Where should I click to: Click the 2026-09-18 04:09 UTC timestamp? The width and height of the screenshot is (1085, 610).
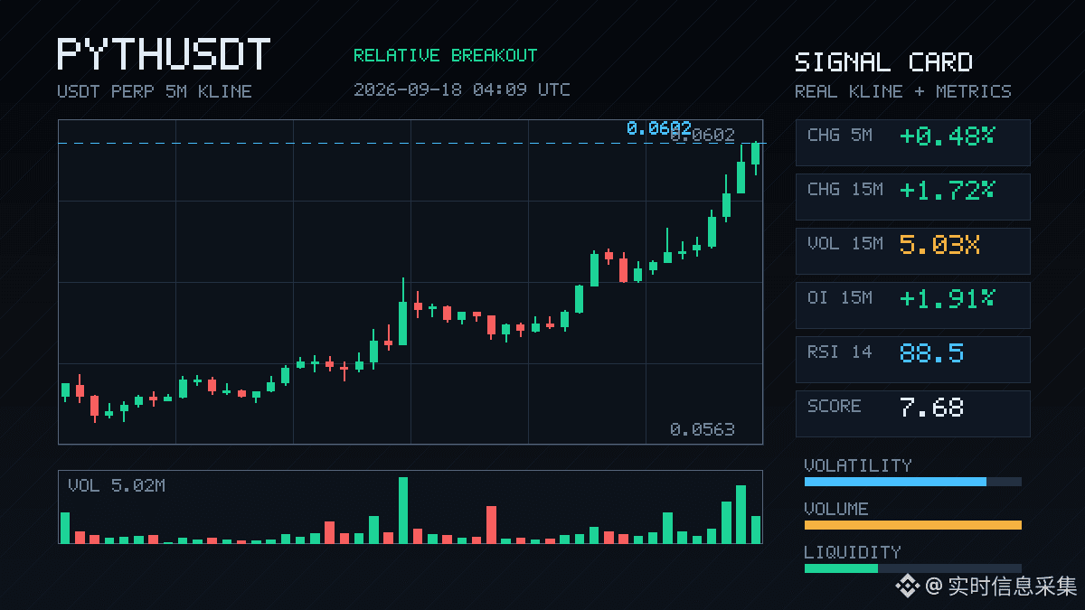[x=462, y=89]
